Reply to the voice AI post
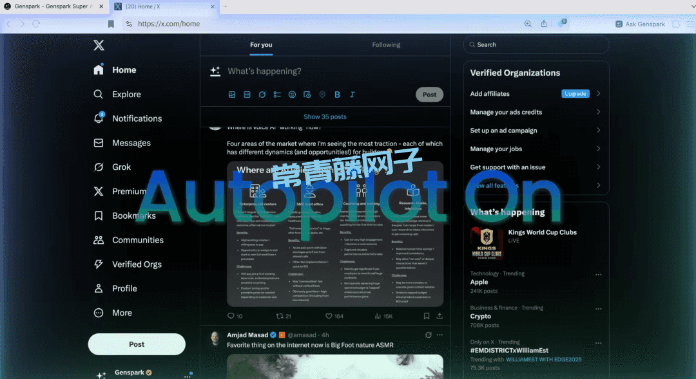 pyautogui.click(x=235, y=316)
